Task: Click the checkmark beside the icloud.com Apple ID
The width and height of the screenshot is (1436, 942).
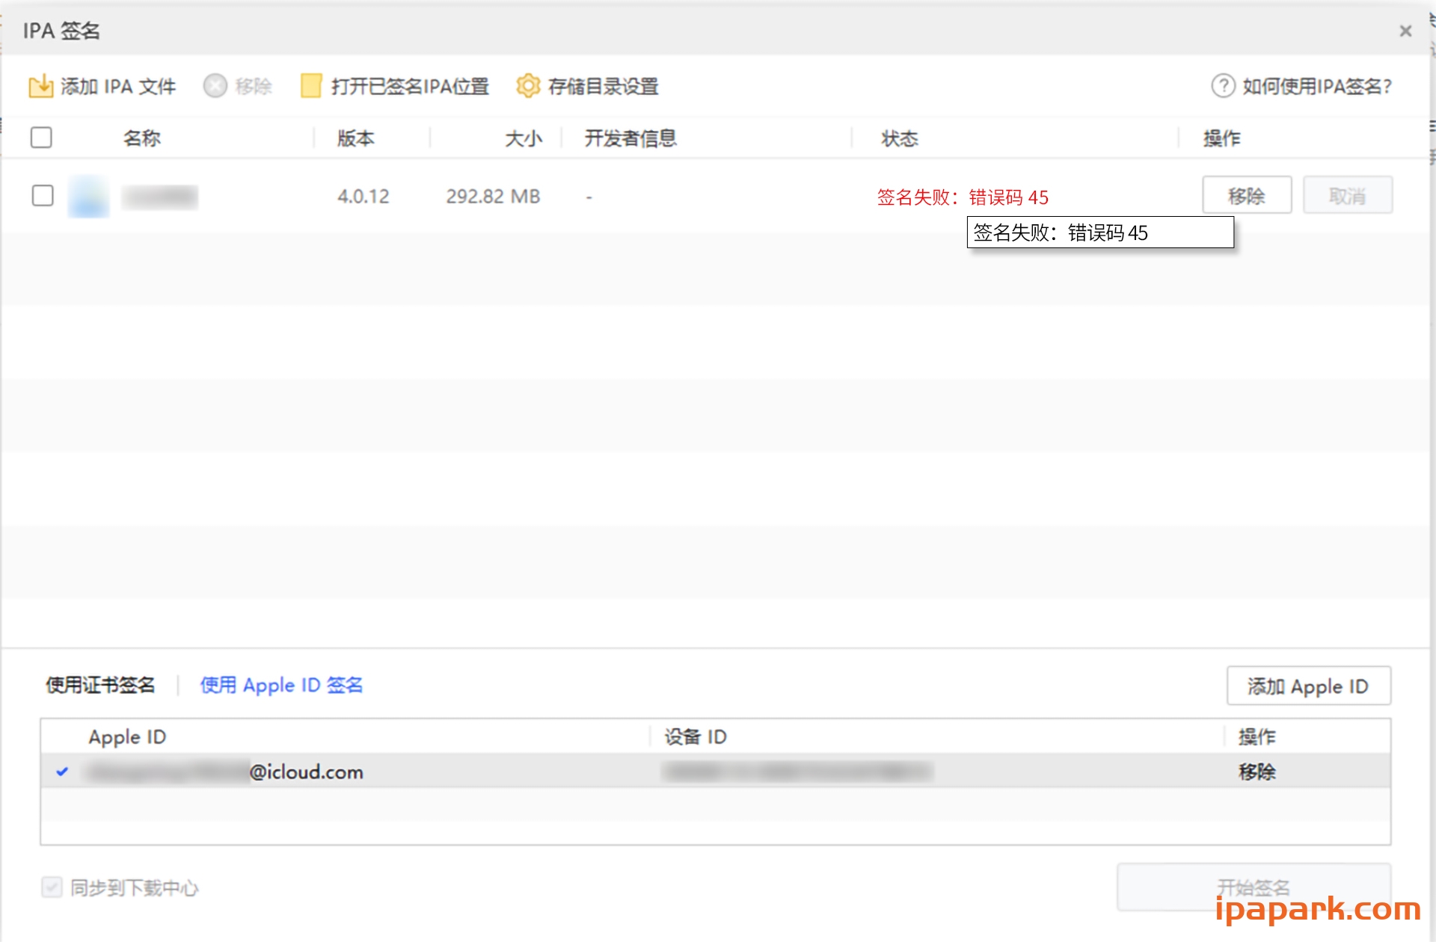Action: click(x=63, y=772)
